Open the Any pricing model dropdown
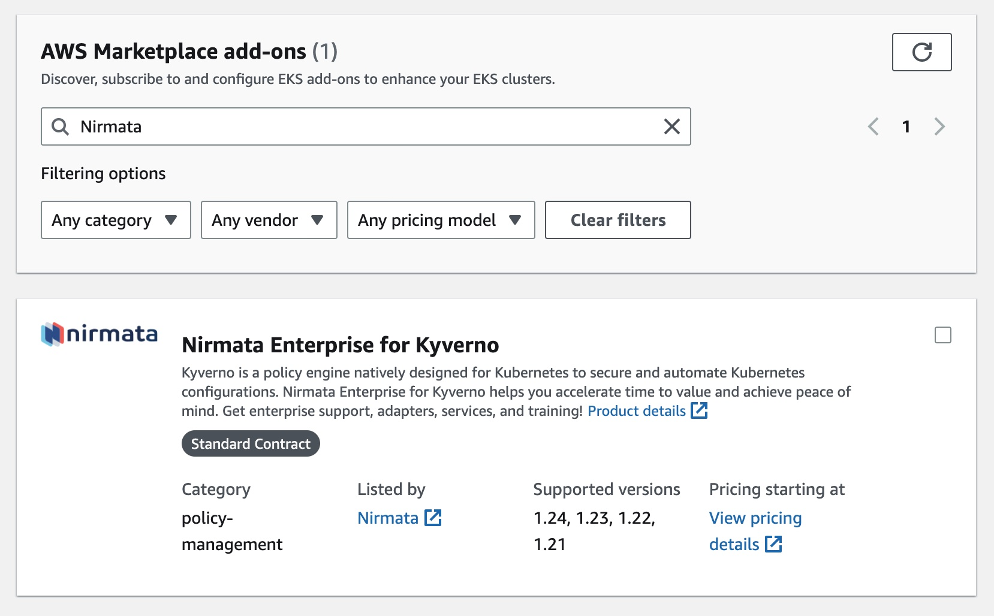The height and width of the screenshot is (616, 994). (x=441, y=220)
